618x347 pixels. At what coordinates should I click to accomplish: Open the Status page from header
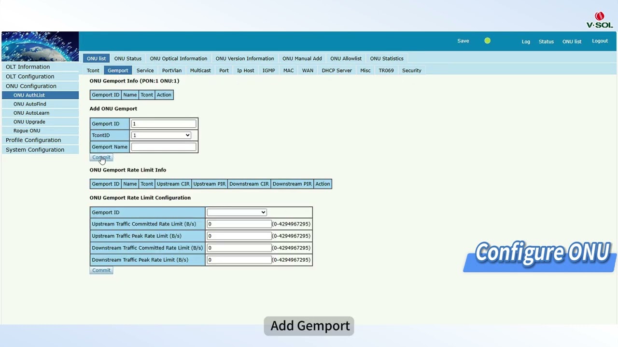coord(546,41)
